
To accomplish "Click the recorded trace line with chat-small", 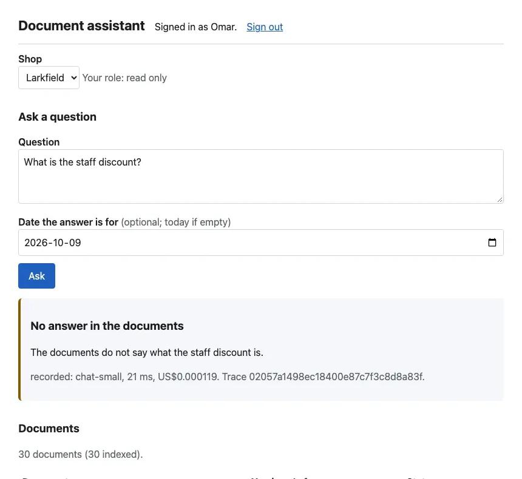I will pos(228,377).
